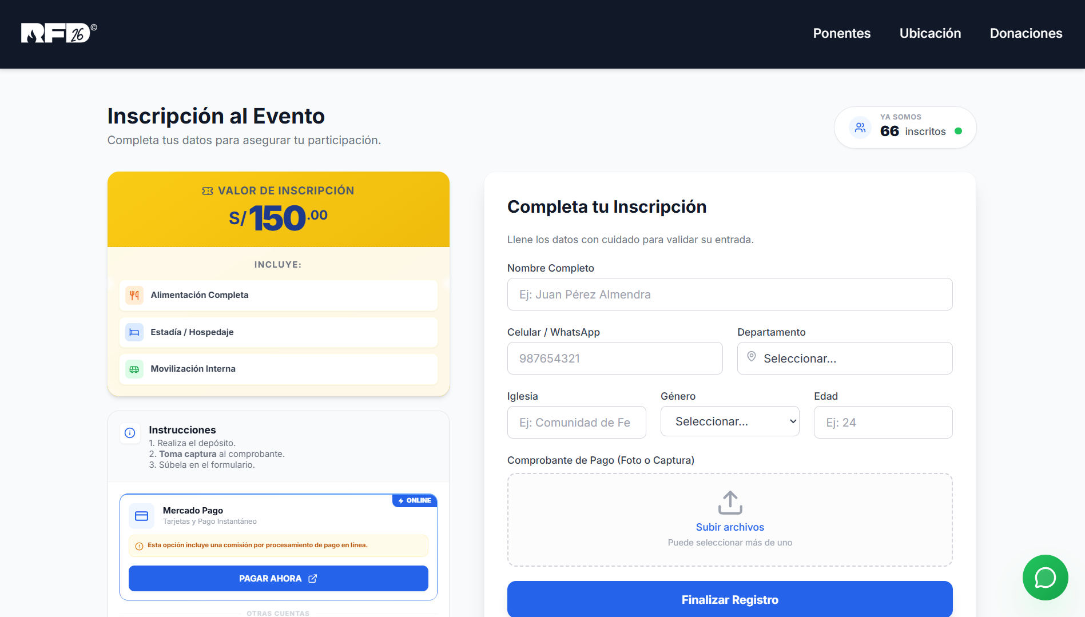Go to the Ubicación section

tap(930, 33)
